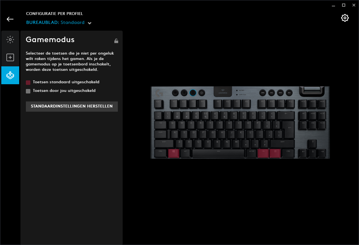Image resolution: width=359 pixels, height=245 pixels.
Task: Click the red default-disabled keys swatch
Action: (x=28, y=82)
